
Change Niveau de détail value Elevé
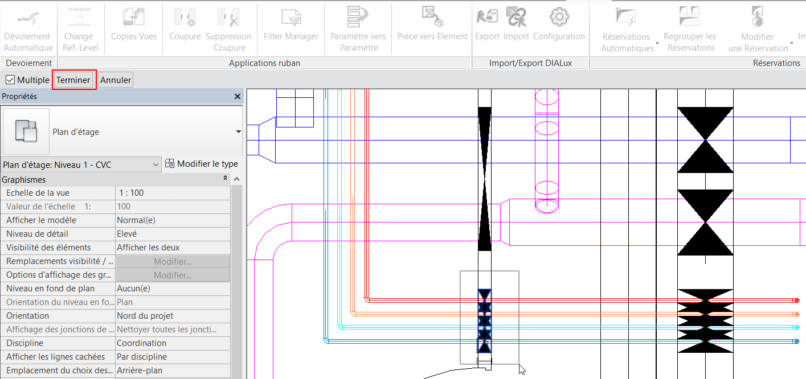pos(173,234)
